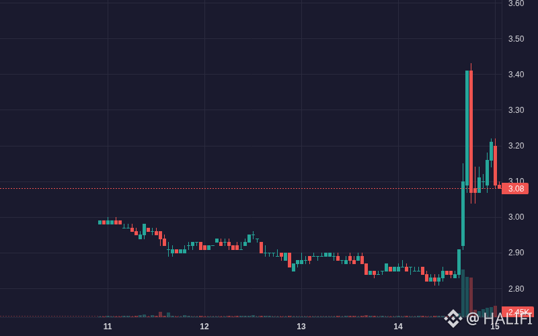Viewport: 538px width, 336px height.
Task: Select the 2.80 price axis label
Action: tap(516, 289)
